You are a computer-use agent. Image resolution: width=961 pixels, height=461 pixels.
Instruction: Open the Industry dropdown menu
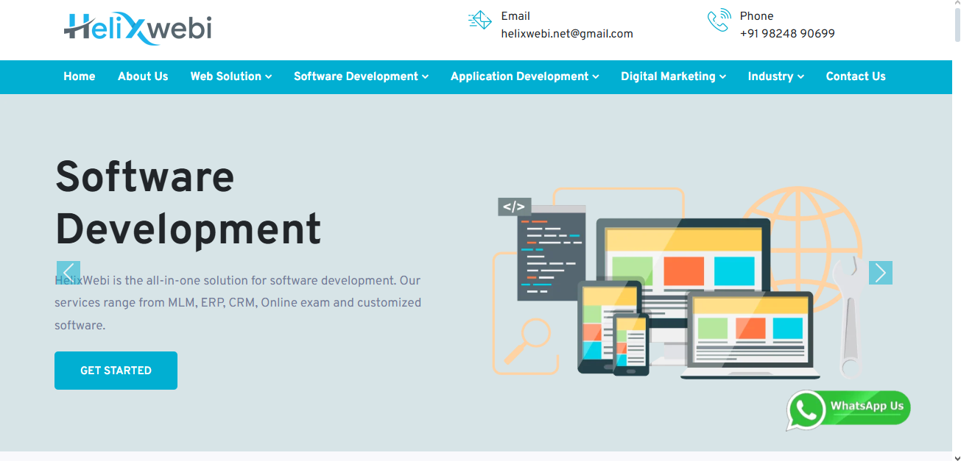point(776,76)
